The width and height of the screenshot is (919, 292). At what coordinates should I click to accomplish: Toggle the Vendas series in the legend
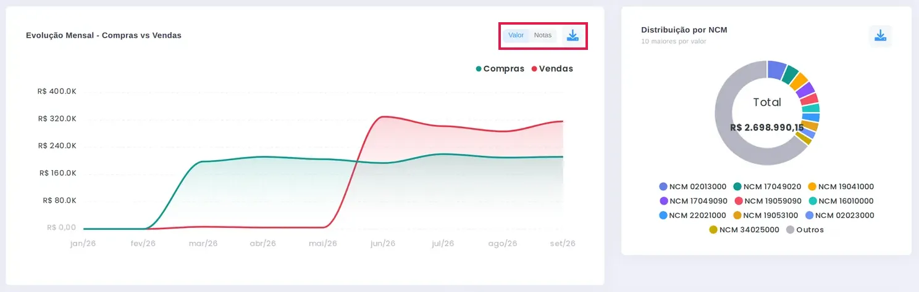[552, 69]
